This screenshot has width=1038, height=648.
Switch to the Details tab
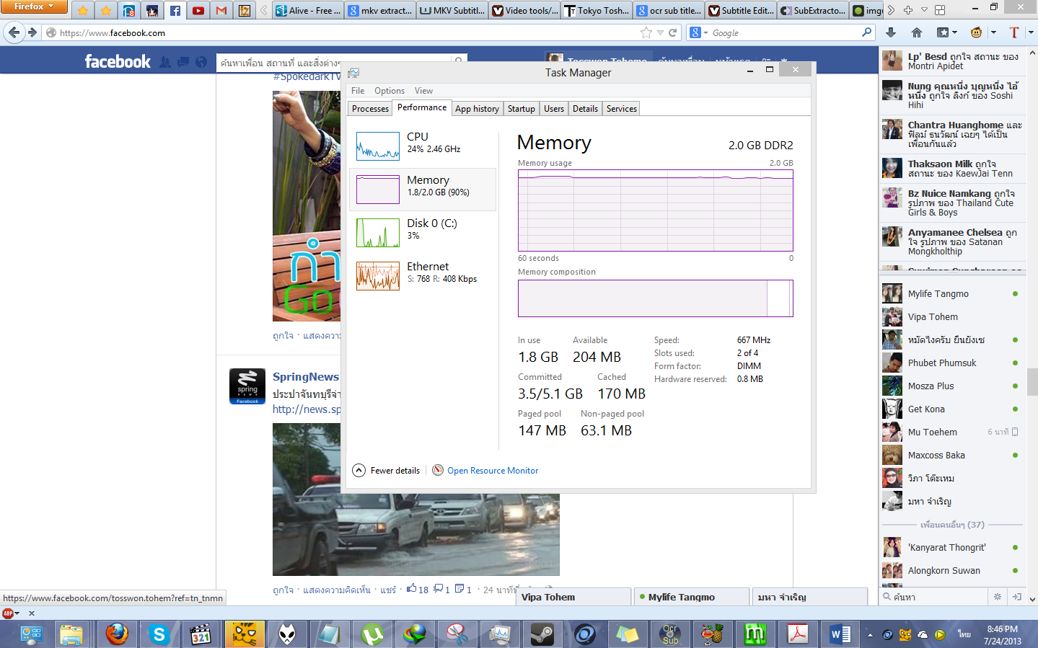coord(585,108)
